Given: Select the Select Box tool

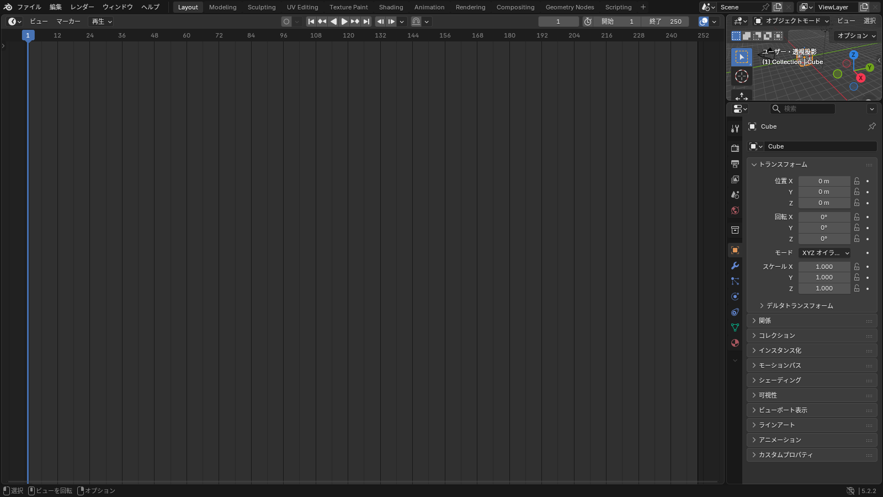Looking at the screenshot, I should 742,57.
